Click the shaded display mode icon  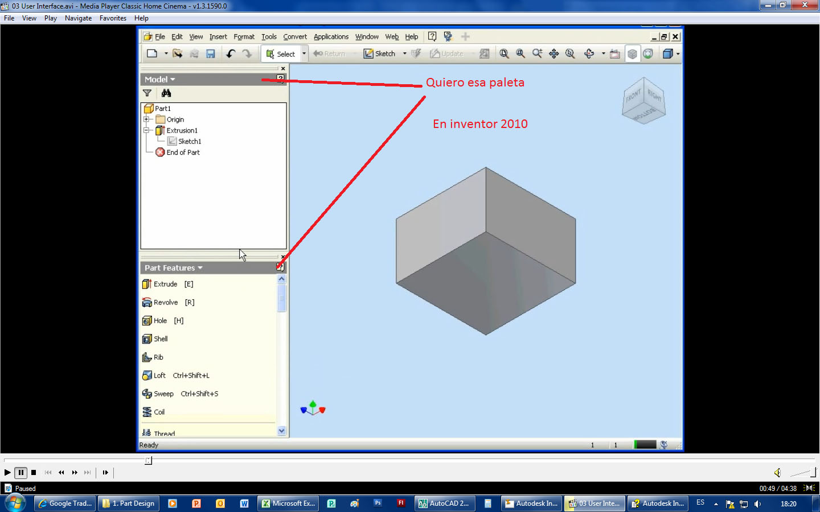pyautogui.click(x=668, y=53)
